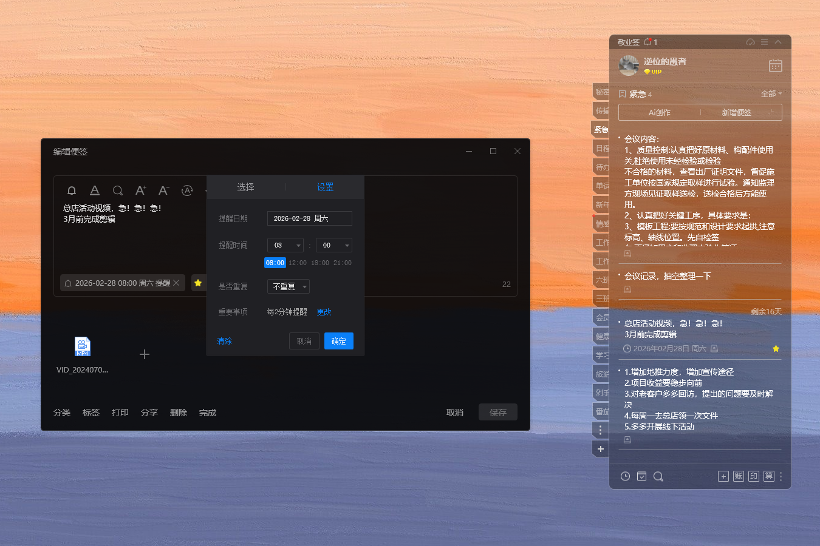The image size is (820, 546).
Task: Select 08:00 as the reminder time preset
Action: click(275, 263)
